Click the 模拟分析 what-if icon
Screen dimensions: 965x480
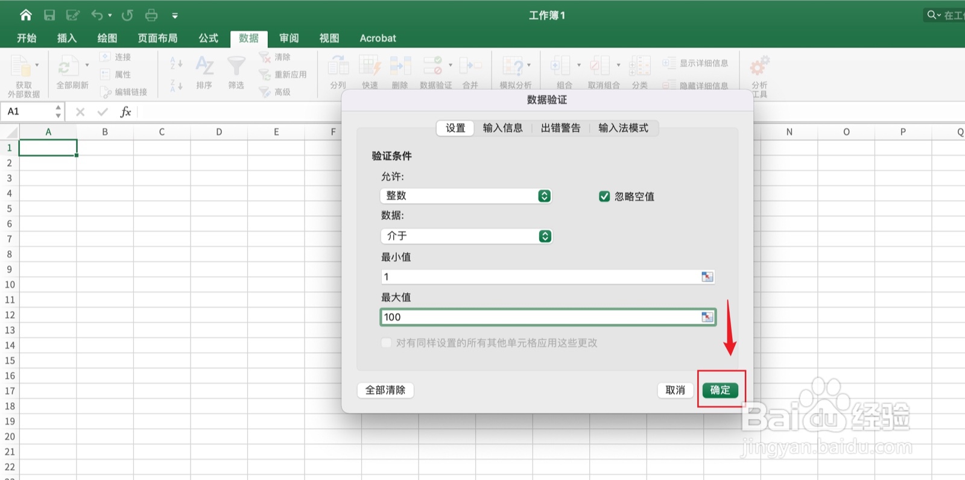513,66
